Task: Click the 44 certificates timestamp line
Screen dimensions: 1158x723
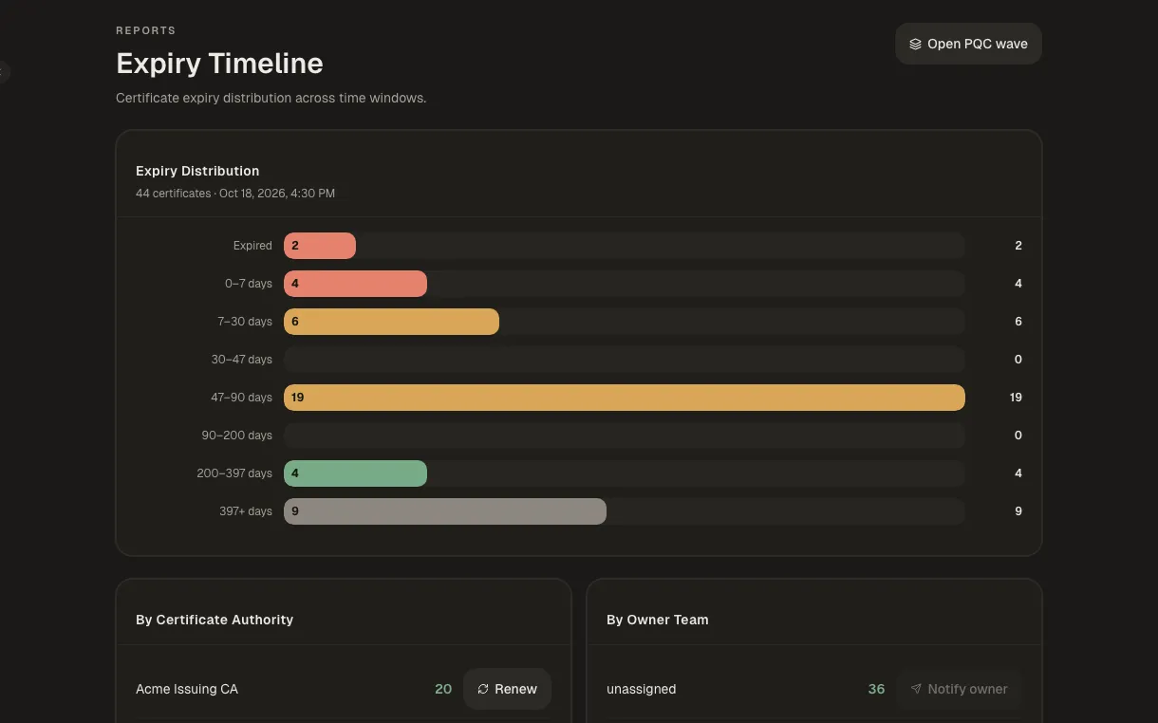Action: tap(235, 194)
